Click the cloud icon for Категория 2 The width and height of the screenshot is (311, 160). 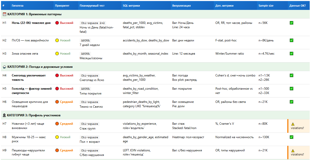pos(4,67)
